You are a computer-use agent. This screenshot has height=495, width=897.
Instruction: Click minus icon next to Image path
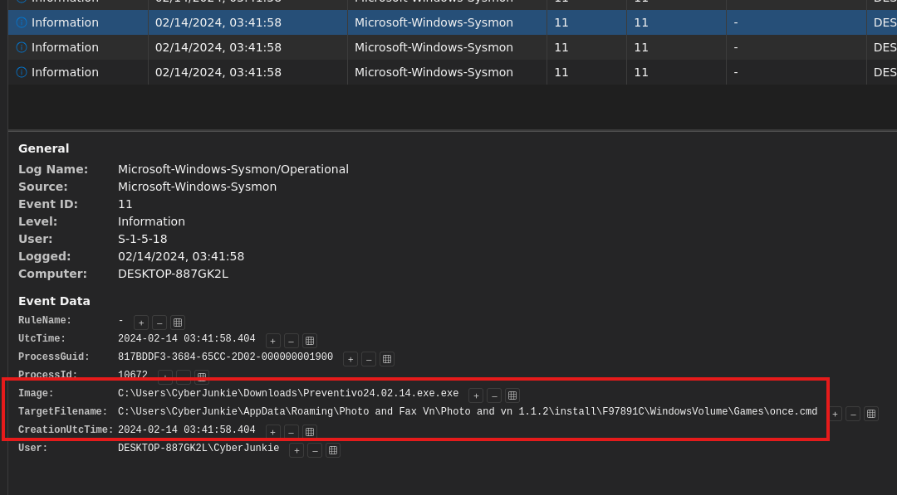coord(494,396)
